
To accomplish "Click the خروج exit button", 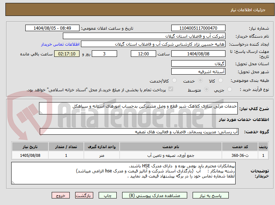I will click(60, 195).
